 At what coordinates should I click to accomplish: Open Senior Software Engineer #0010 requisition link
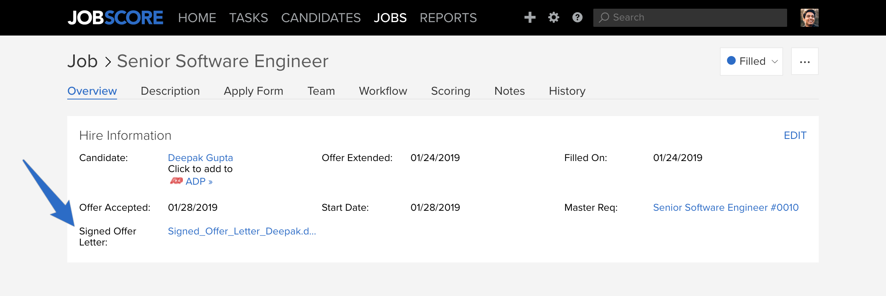pos(726,208)
